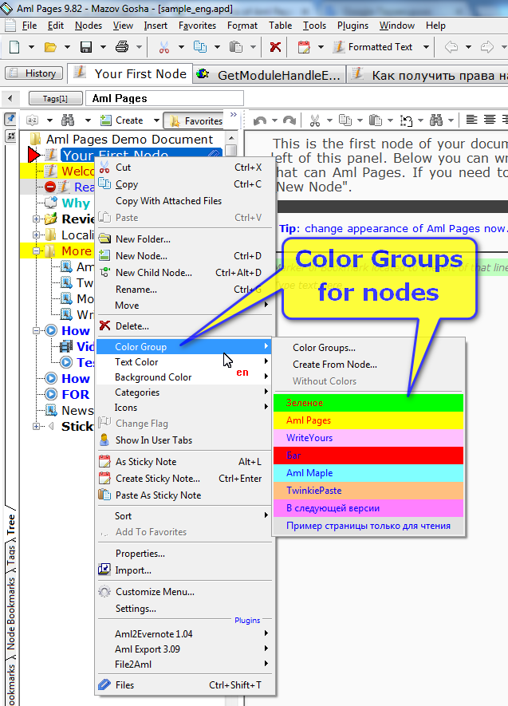Click the Forward navigation arrow icon
This screenshot has width=508, height=706.
pos(486,47)
